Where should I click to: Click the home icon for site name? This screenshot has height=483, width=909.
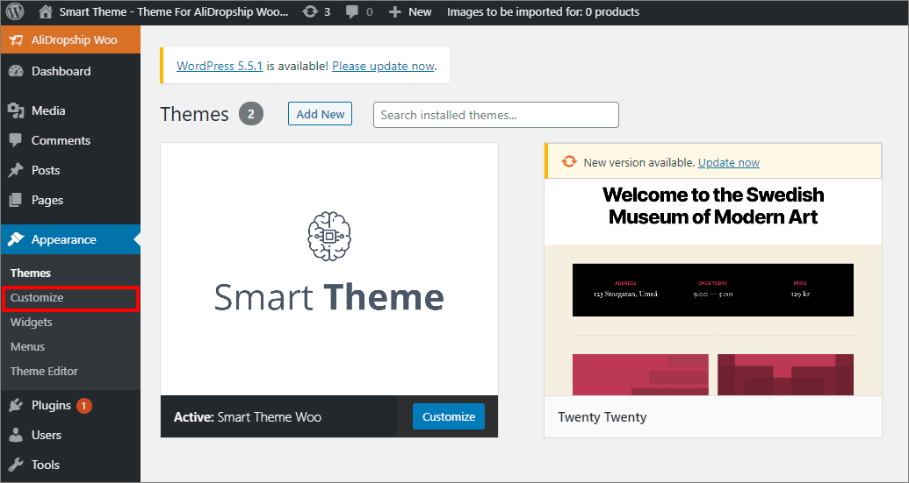tap(46, 12)
